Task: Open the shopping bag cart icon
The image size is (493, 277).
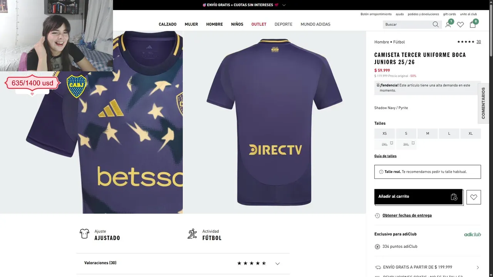Action: pyautogui.click(x=473, y=24)
